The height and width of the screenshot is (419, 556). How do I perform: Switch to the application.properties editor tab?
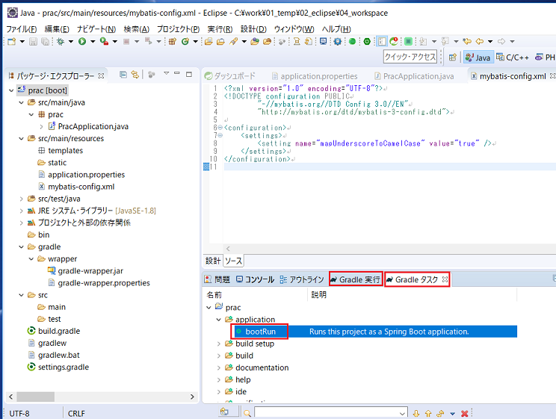[x=315, y=76]
